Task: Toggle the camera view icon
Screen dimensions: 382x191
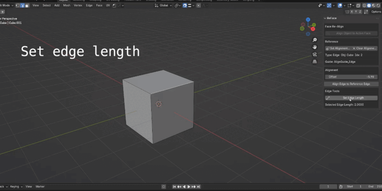Action: [315, 54]
